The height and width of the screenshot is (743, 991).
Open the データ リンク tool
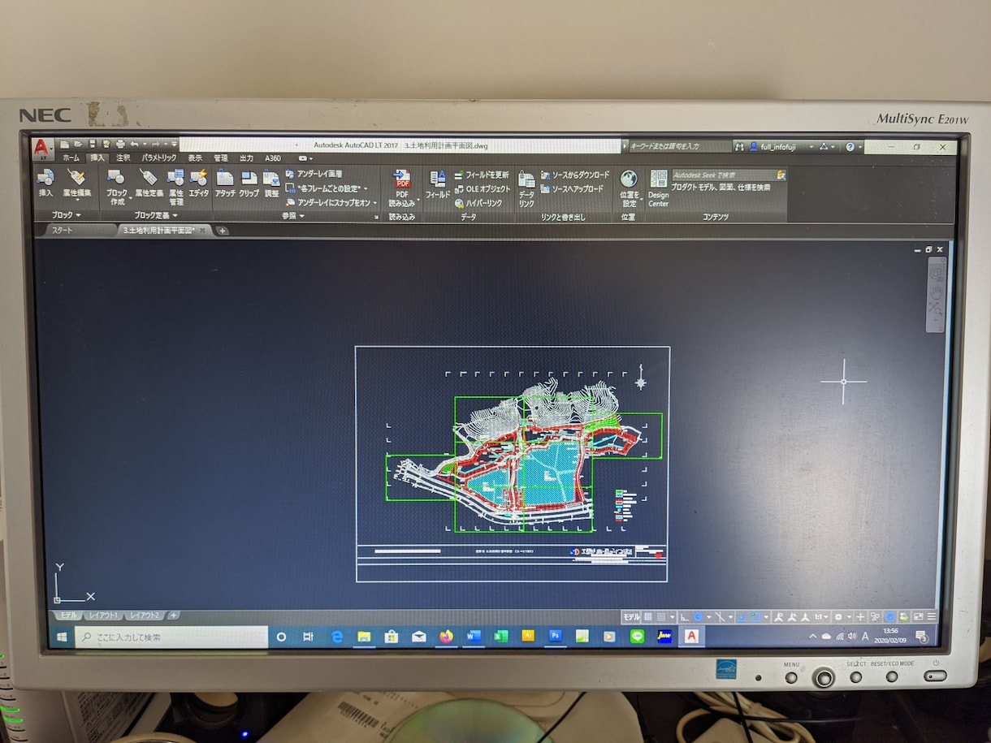526,188
